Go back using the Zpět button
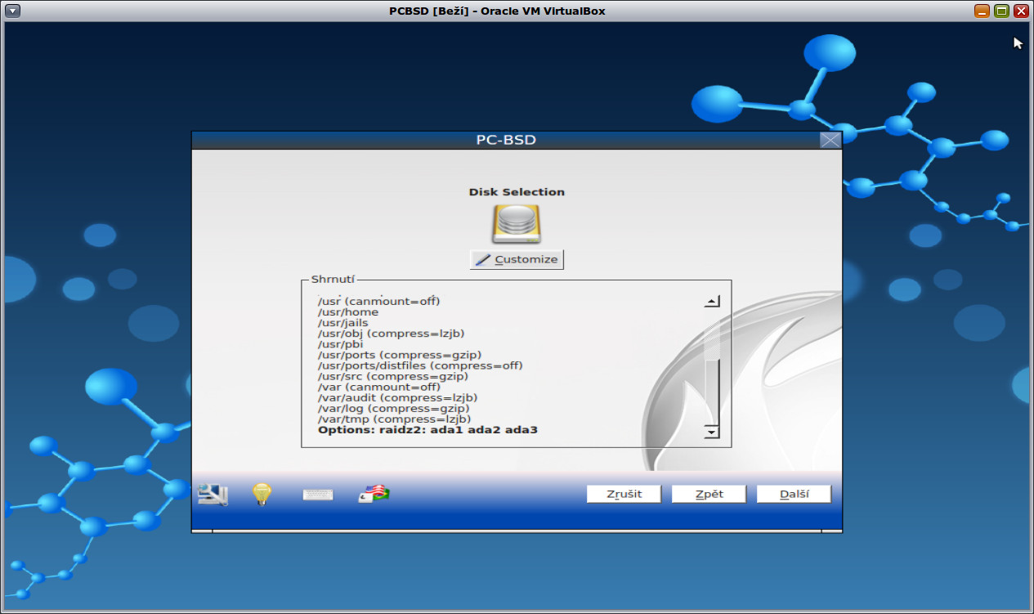The image size is (1034, 614). point(708,493)
